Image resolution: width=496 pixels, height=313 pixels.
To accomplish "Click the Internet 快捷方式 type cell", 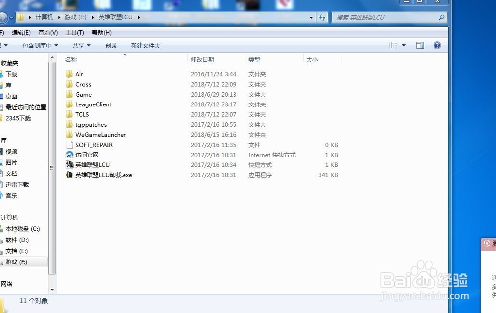I will pyautogui.click(x=272, y=155).
